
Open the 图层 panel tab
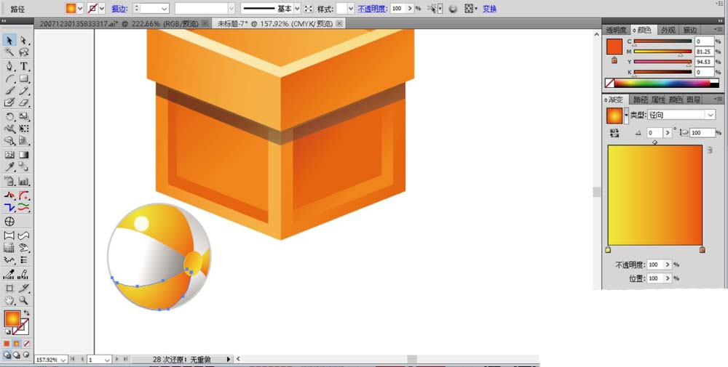693,100
